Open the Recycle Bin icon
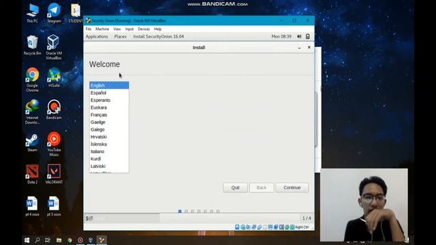This screenshot has width=436, height=245. pyautogui.click(x=32, y=46)
